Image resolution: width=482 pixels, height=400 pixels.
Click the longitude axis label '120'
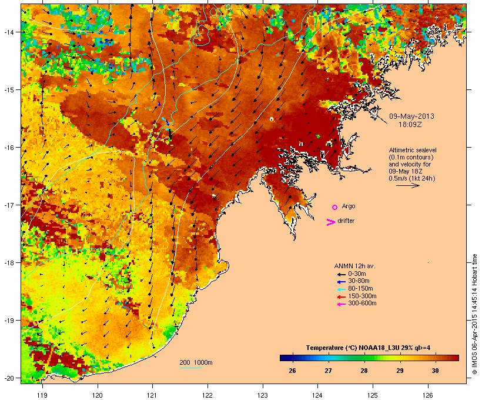98,395
